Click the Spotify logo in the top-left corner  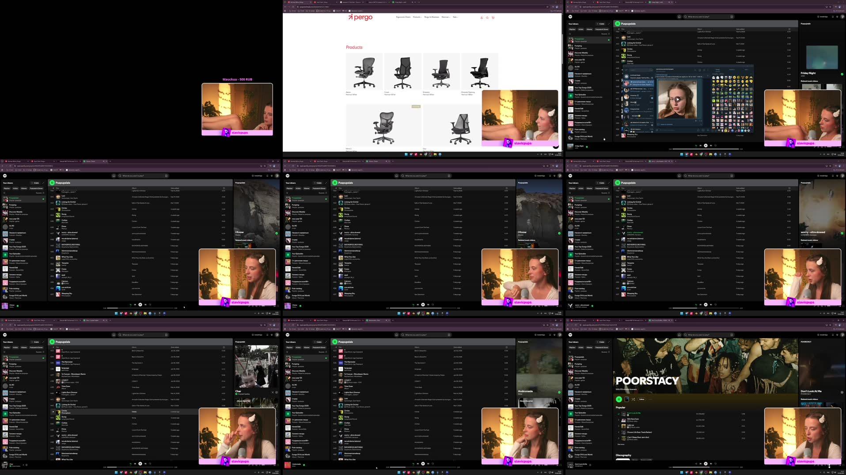[x=570, y=16]
